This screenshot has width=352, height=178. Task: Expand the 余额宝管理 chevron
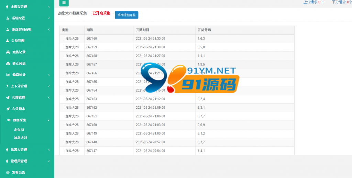(x=49, y=7)
